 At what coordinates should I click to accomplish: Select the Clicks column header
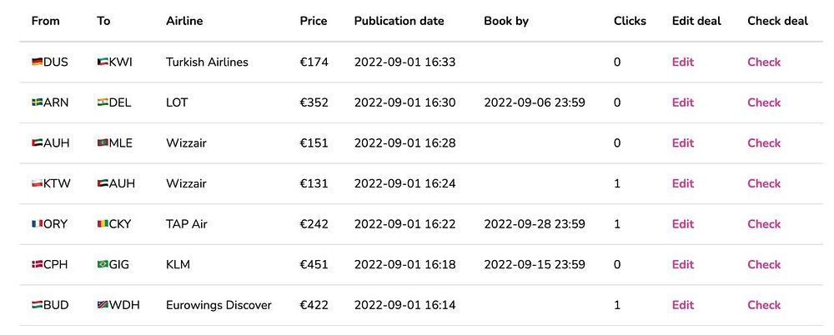point(630,22)
